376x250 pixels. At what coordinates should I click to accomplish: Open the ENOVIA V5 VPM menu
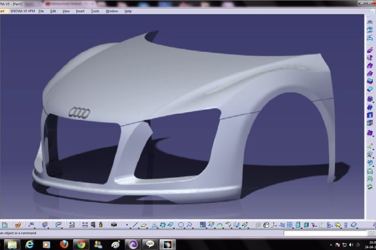click(23, 11)
